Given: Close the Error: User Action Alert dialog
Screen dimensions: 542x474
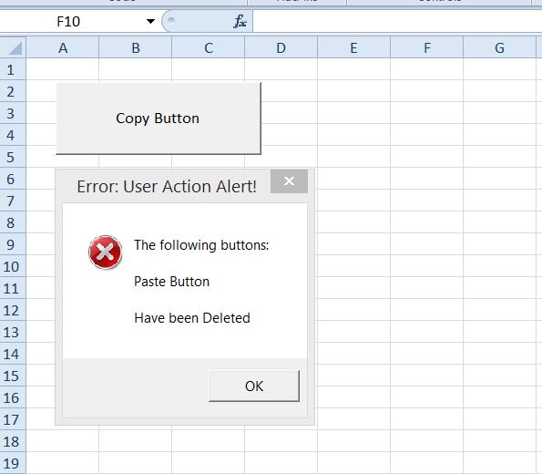Looking at the screenshot, I should [x=289, y=181].
